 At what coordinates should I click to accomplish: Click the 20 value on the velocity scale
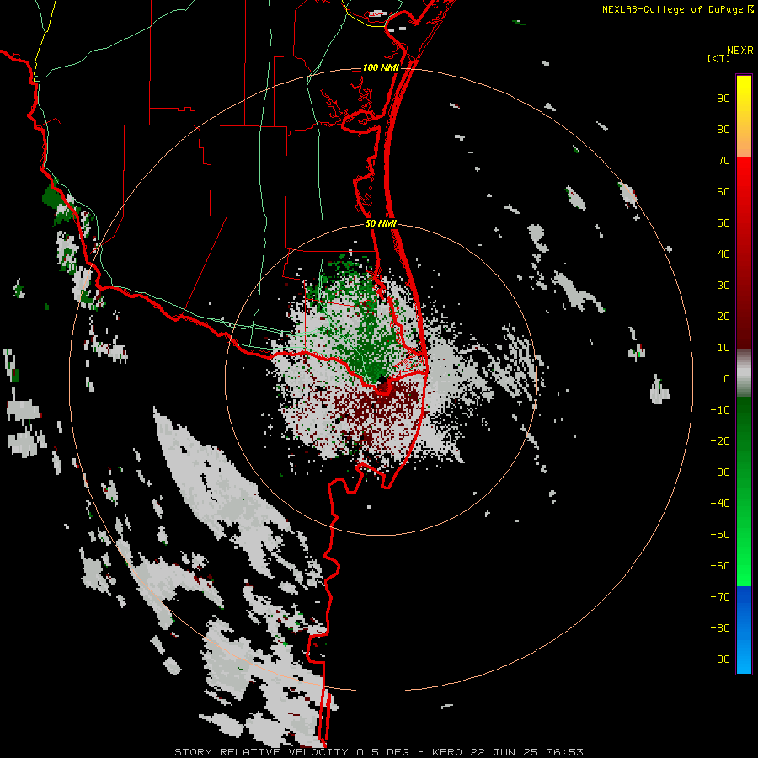(723, 317)
